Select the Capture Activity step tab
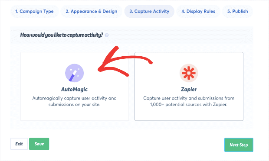This screenshot has width=269, height=161. click(149, 11)
